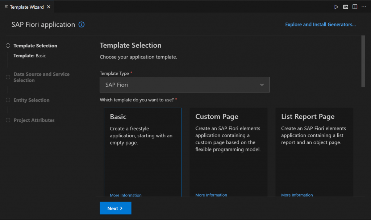Select the Entity Selection step circle
This screenshot has width=371, height=220.
click(8, 100)
